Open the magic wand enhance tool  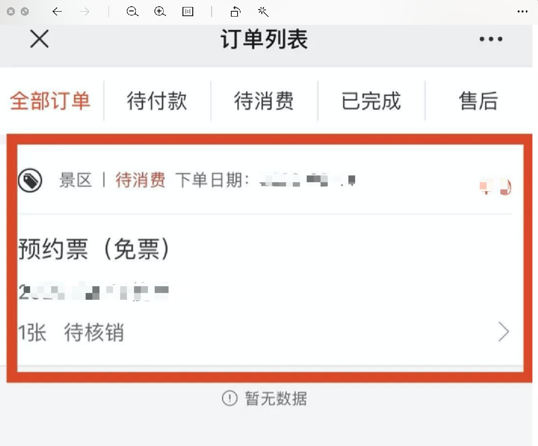pos(263,12)
